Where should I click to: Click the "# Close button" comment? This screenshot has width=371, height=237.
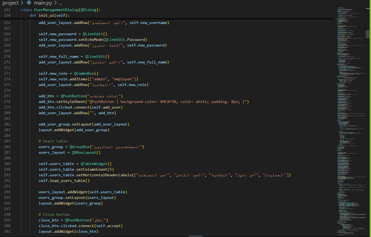54,215
